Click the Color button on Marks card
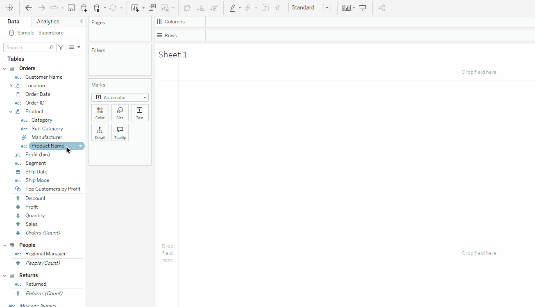 (100, 113)
